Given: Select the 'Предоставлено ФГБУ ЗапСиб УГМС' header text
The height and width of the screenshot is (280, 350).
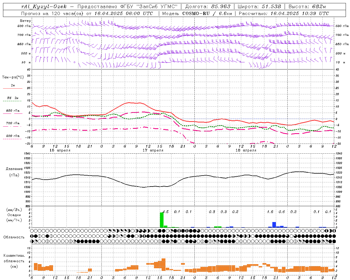Looking at the screenshot, I should click(128, 7).
